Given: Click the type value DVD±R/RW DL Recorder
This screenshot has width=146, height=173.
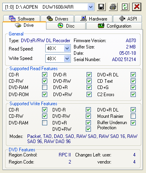Looking at the screenshot, I should pyautogui.click(x=46, y=41).
